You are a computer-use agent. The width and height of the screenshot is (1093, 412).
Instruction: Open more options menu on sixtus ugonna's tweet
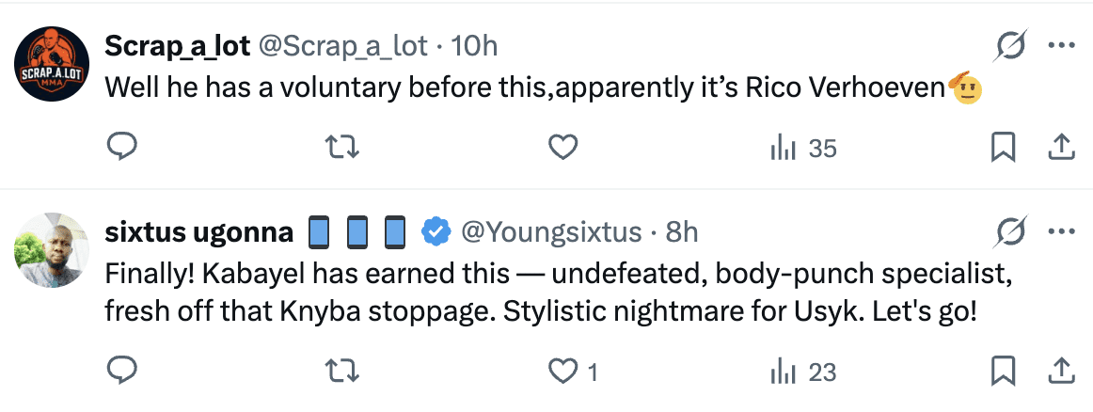click(x=1061, y=231)
